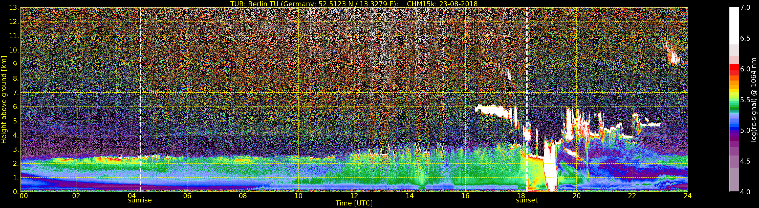Click the time tick label '20'
Image resolution: width=759 pixels, height=208 pixels.
(576, 196)
